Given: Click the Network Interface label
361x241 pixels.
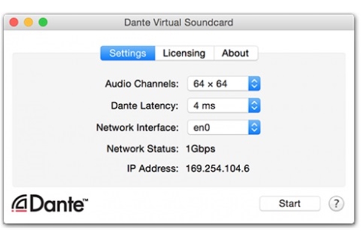Looking at the screenshot, I should [137, 128].
